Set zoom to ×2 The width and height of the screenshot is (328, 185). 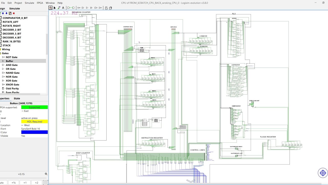pos(37,183)
